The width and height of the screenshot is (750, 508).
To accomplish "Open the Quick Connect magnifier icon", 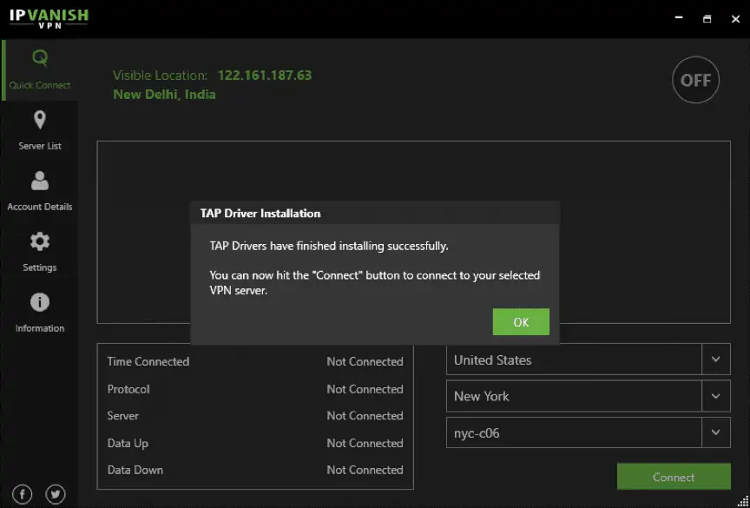I will coord(40,58).
